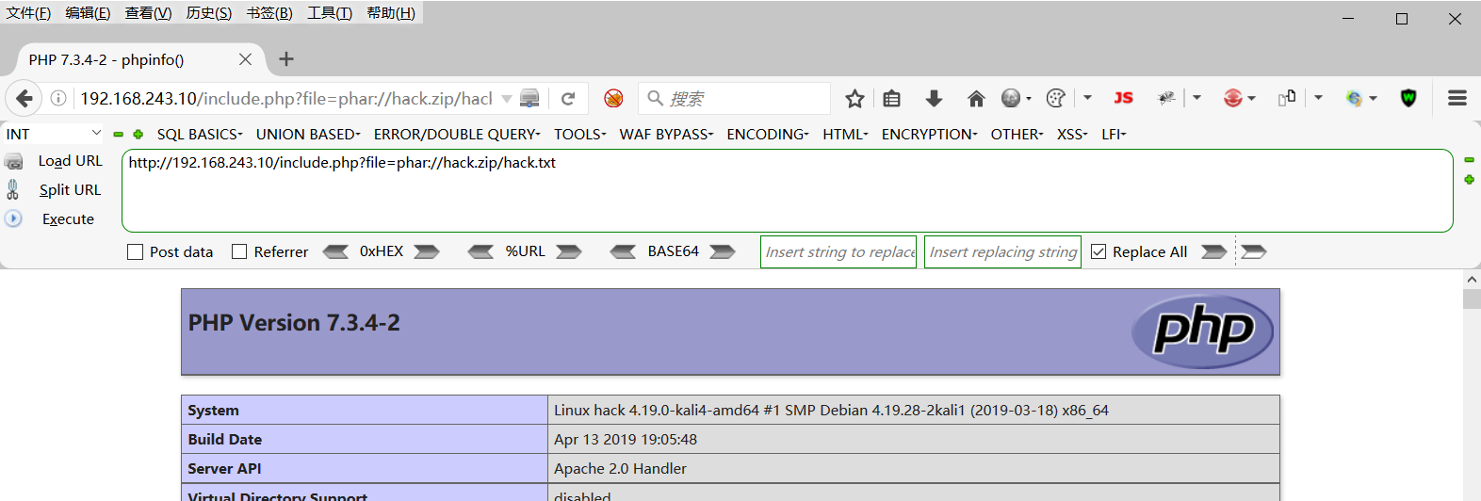Expand the SQL BASICS menu
The width and height of the screenshot is (1481, 501).
[x=200, y=134]
